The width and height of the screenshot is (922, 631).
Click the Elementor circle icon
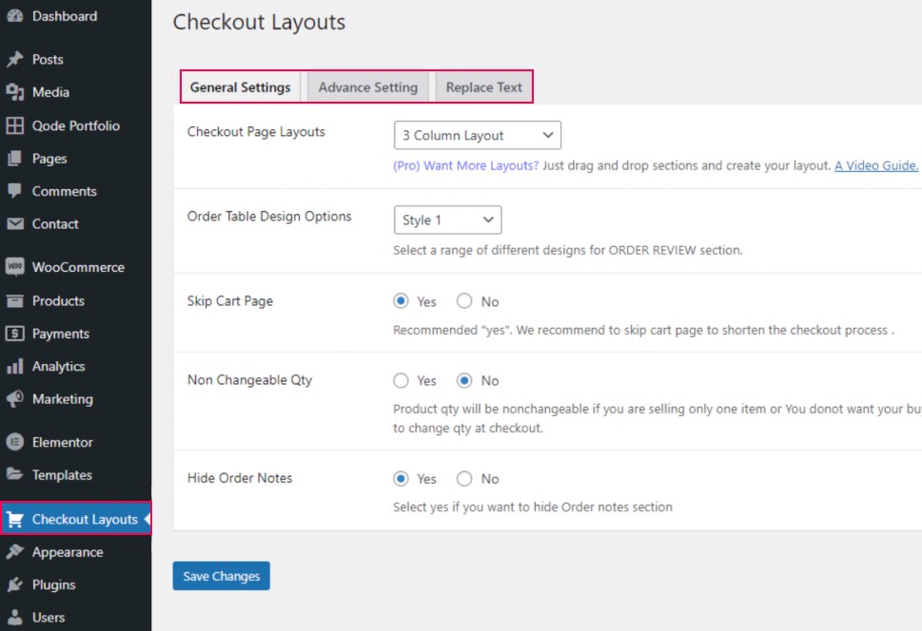[x=14, y=442]
